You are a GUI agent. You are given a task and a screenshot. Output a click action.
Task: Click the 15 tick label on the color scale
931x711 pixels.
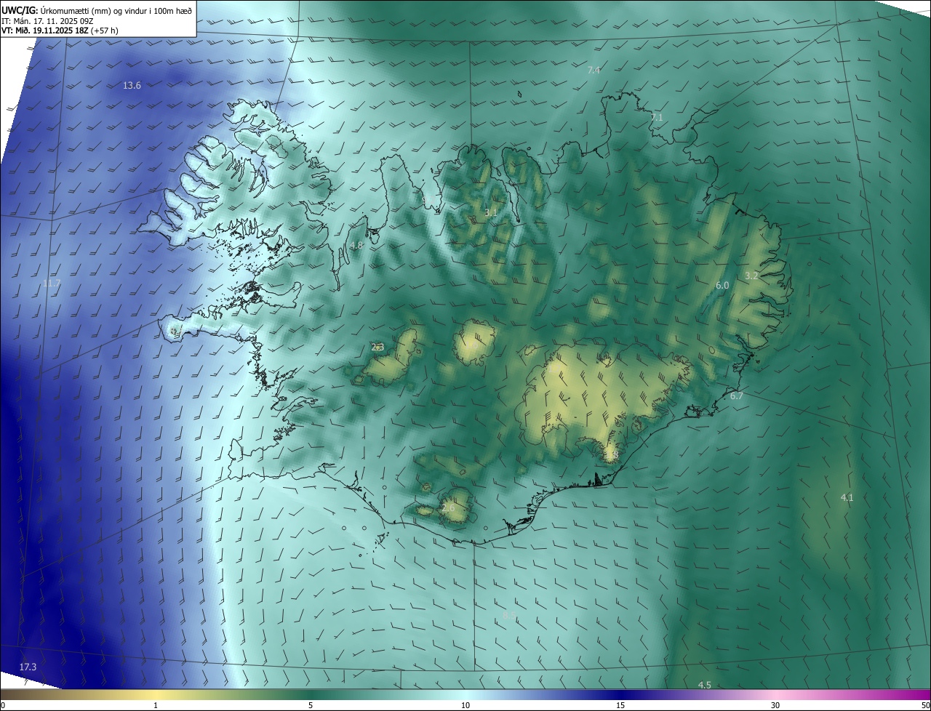click(x=620, y=705)
